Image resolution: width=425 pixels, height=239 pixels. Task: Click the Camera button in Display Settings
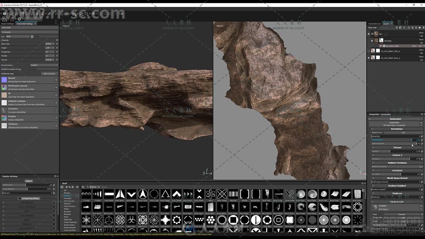[29, 181]
